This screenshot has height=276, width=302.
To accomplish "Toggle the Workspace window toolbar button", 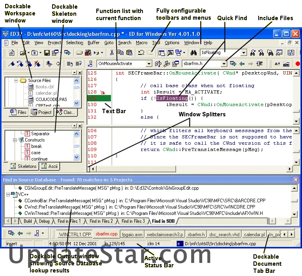I will [x=161, y=52].
